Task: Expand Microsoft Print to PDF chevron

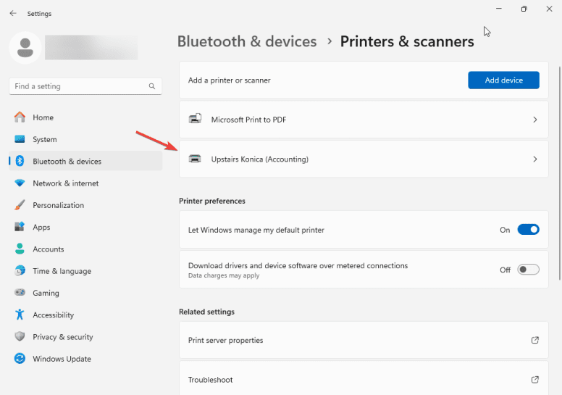Action: pos(535,120)
